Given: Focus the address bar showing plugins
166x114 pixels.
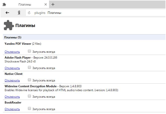Looking at the screenshot, I should pos(96,13).
